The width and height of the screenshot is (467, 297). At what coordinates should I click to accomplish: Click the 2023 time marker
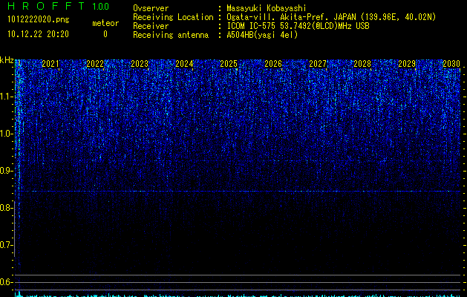140,64
